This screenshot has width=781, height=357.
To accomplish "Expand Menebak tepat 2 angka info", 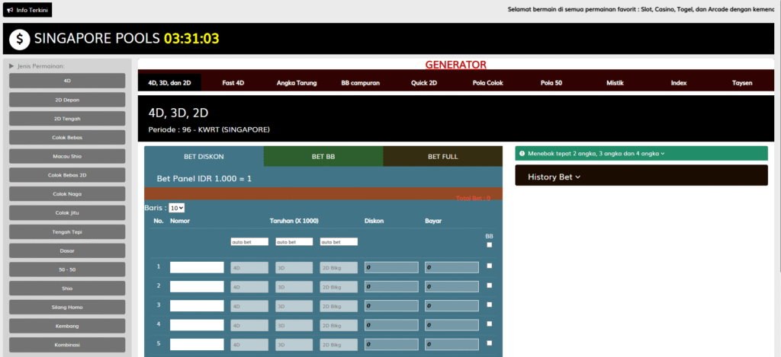I will (641, 154).
